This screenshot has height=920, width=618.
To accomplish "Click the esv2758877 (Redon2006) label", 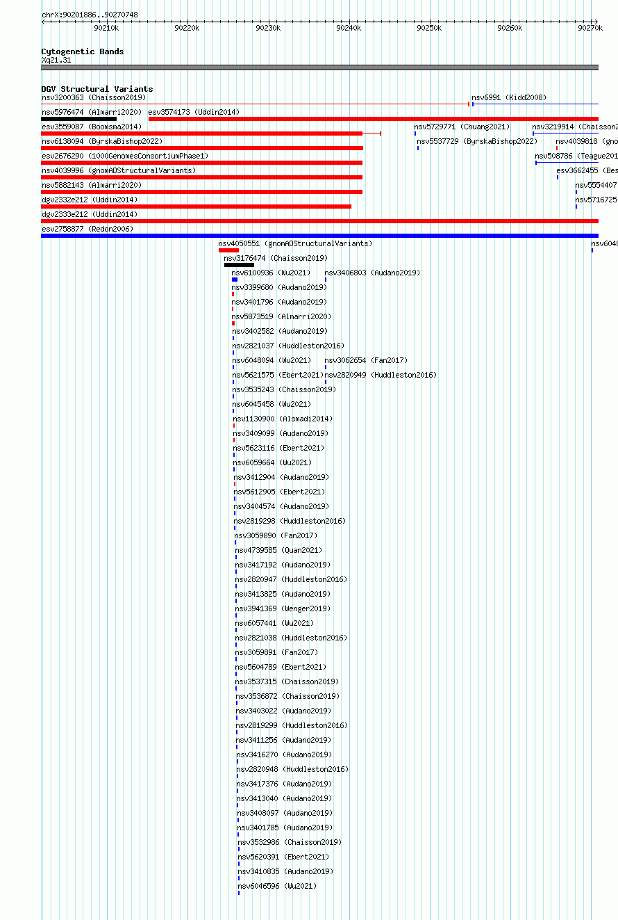I will [87, 229].
